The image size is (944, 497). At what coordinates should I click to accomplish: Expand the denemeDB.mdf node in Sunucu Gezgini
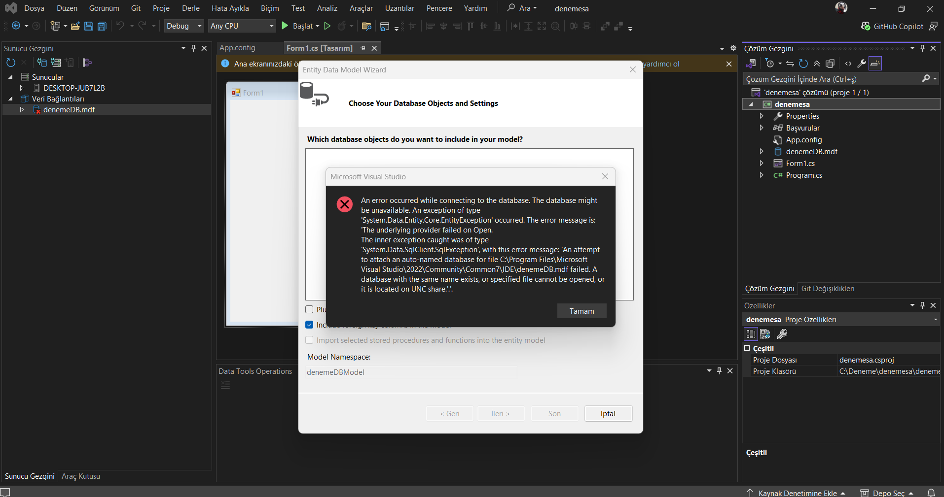tap(22, 109)
